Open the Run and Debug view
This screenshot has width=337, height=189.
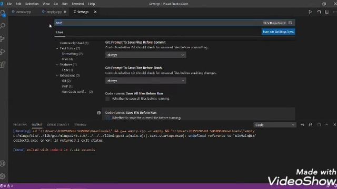pos(3,51)
